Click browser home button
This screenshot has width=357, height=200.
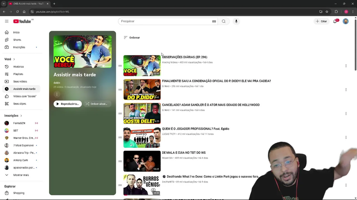click(24, 12)
